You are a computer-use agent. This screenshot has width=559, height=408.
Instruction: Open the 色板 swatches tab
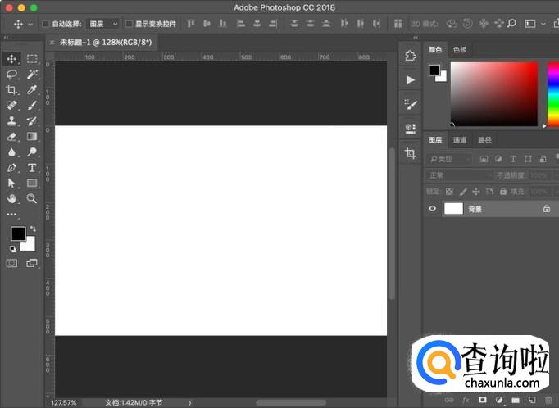tap(460, 50)
